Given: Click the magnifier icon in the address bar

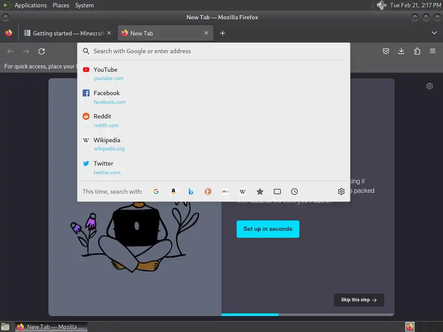Looking at the screenshot, I should [x=86, y=51].
